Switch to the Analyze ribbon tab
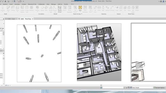This screenshot has height=93, width=166. (24, 4)
